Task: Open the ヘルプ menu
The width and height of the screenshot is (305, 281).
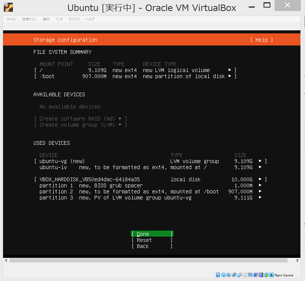Action: (x=90, y=19)
